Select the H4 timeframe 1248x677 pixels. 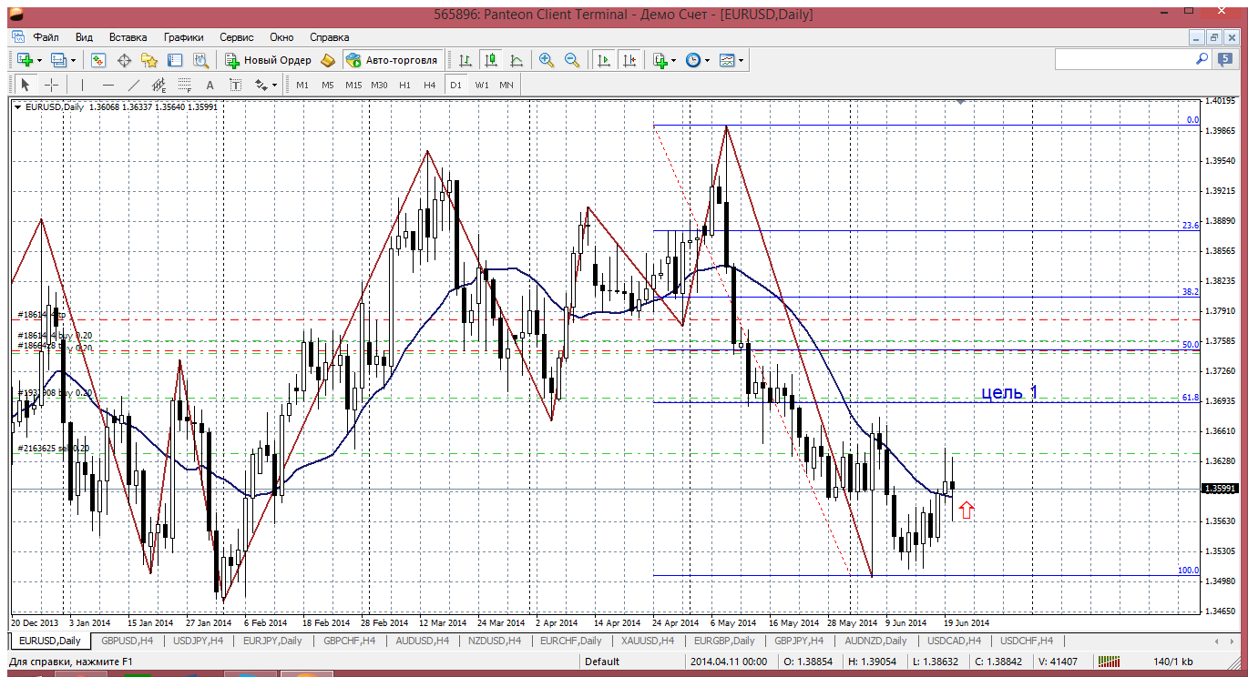tap(430, 85)
